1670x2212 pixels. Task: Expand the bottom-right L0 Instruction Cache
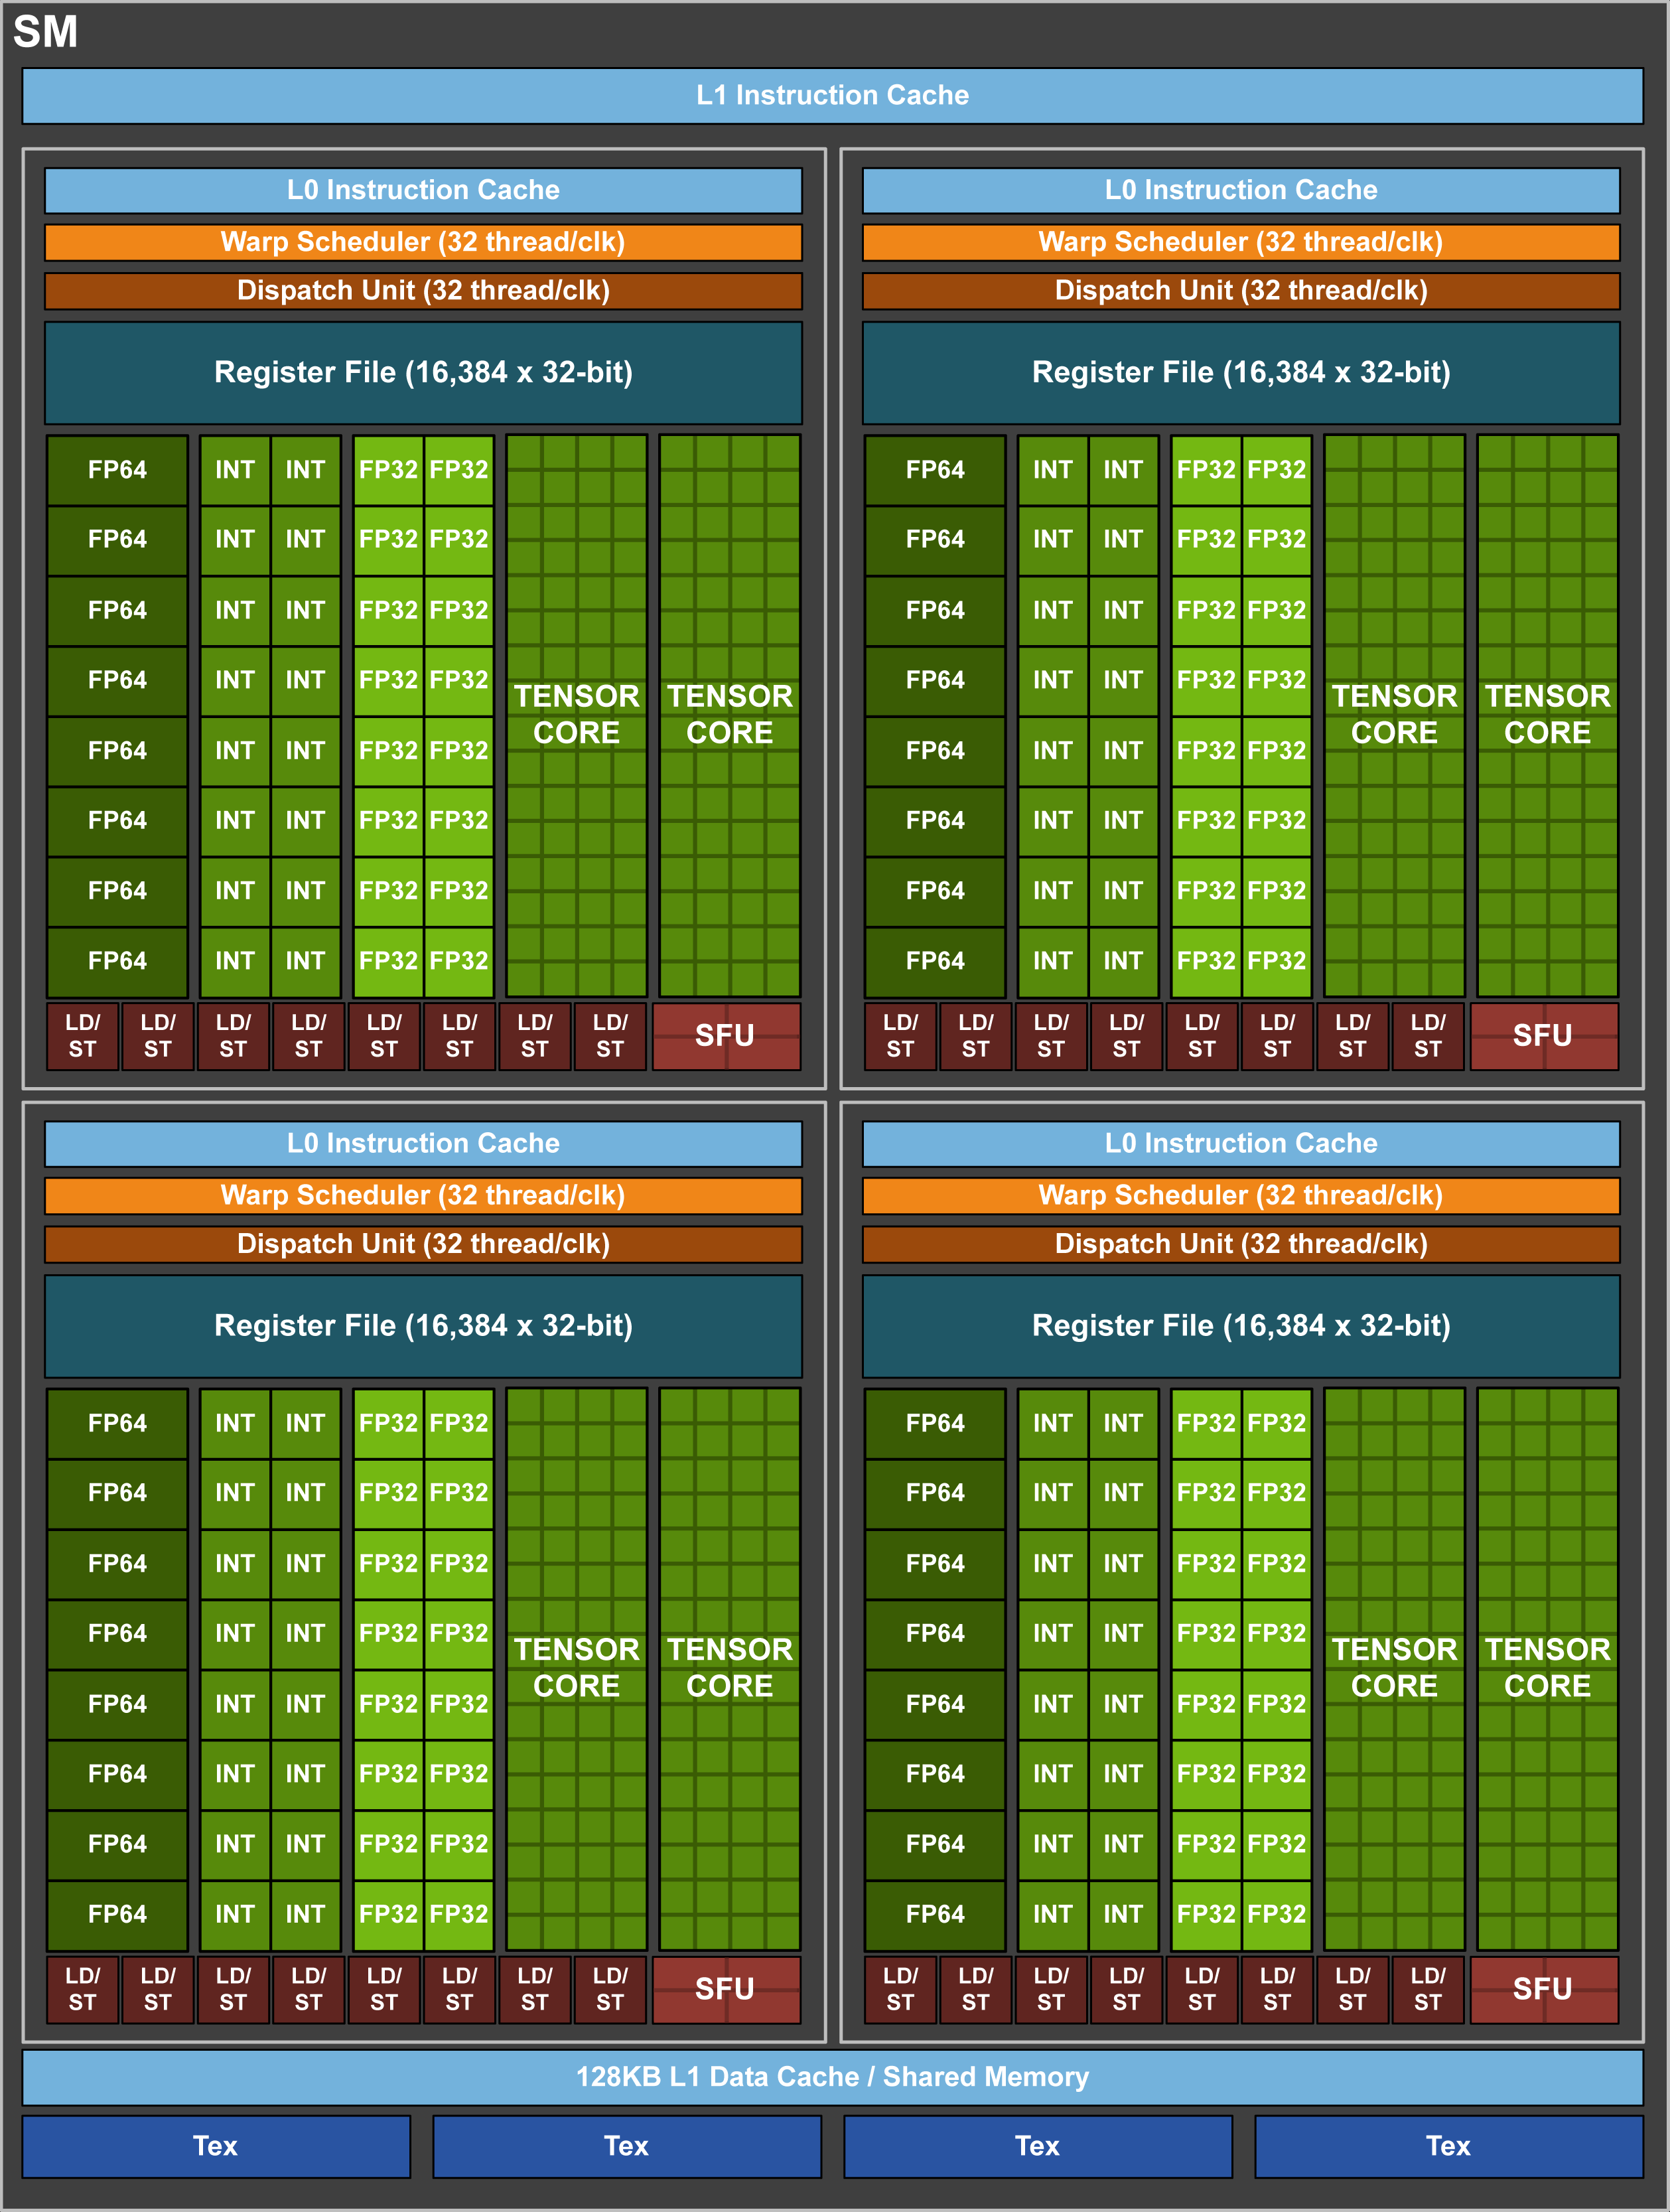[1241, 1143]
